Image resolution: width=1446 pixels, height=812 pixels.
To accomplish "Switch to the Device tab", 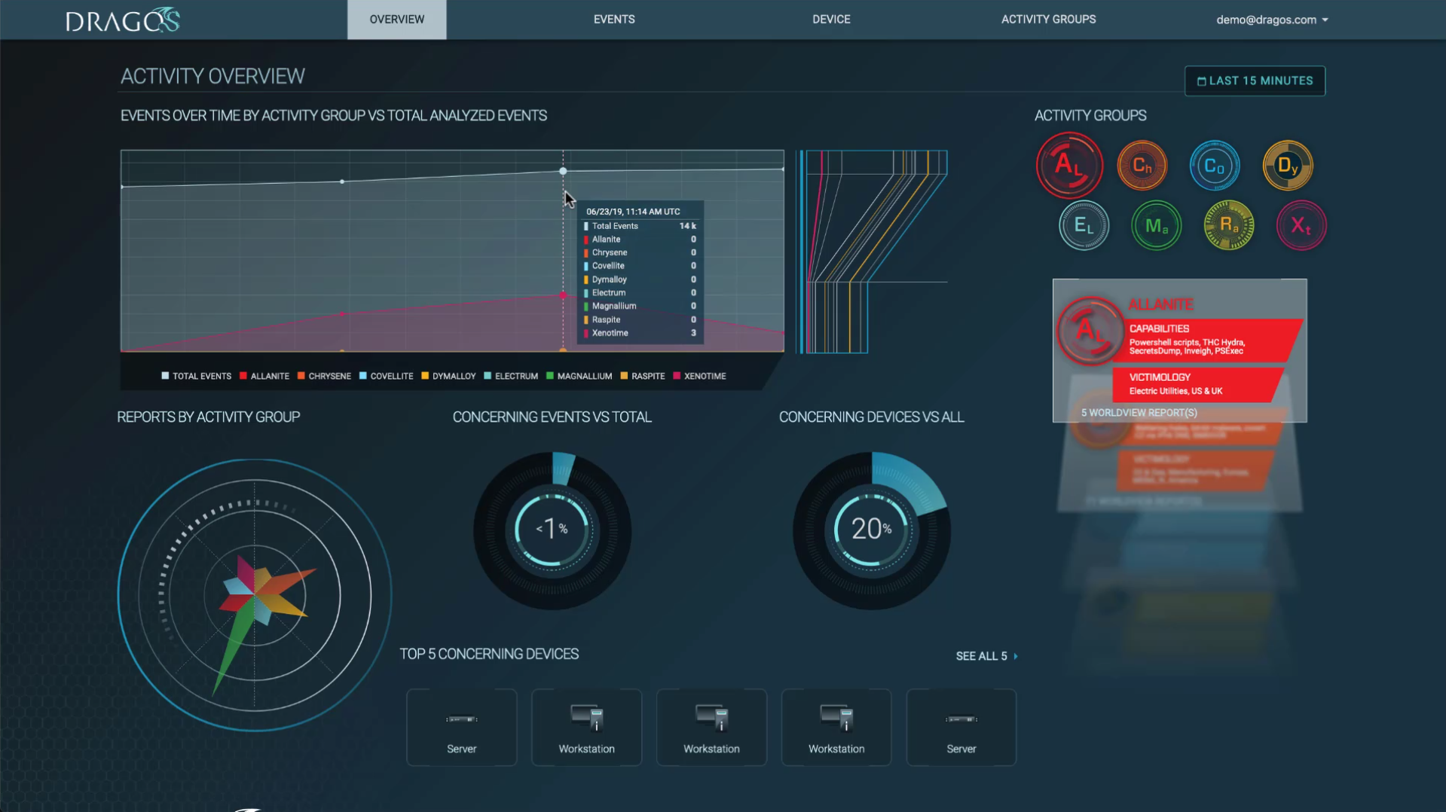I will pos(831,20).
